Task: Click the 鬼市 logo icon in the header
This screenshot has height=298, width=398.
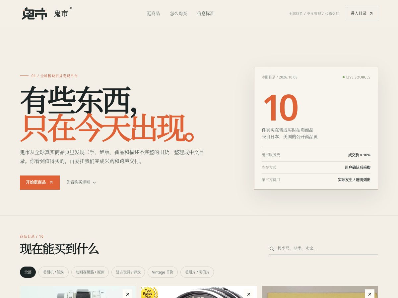Action: pyautogui.click(x=34, y=14)
